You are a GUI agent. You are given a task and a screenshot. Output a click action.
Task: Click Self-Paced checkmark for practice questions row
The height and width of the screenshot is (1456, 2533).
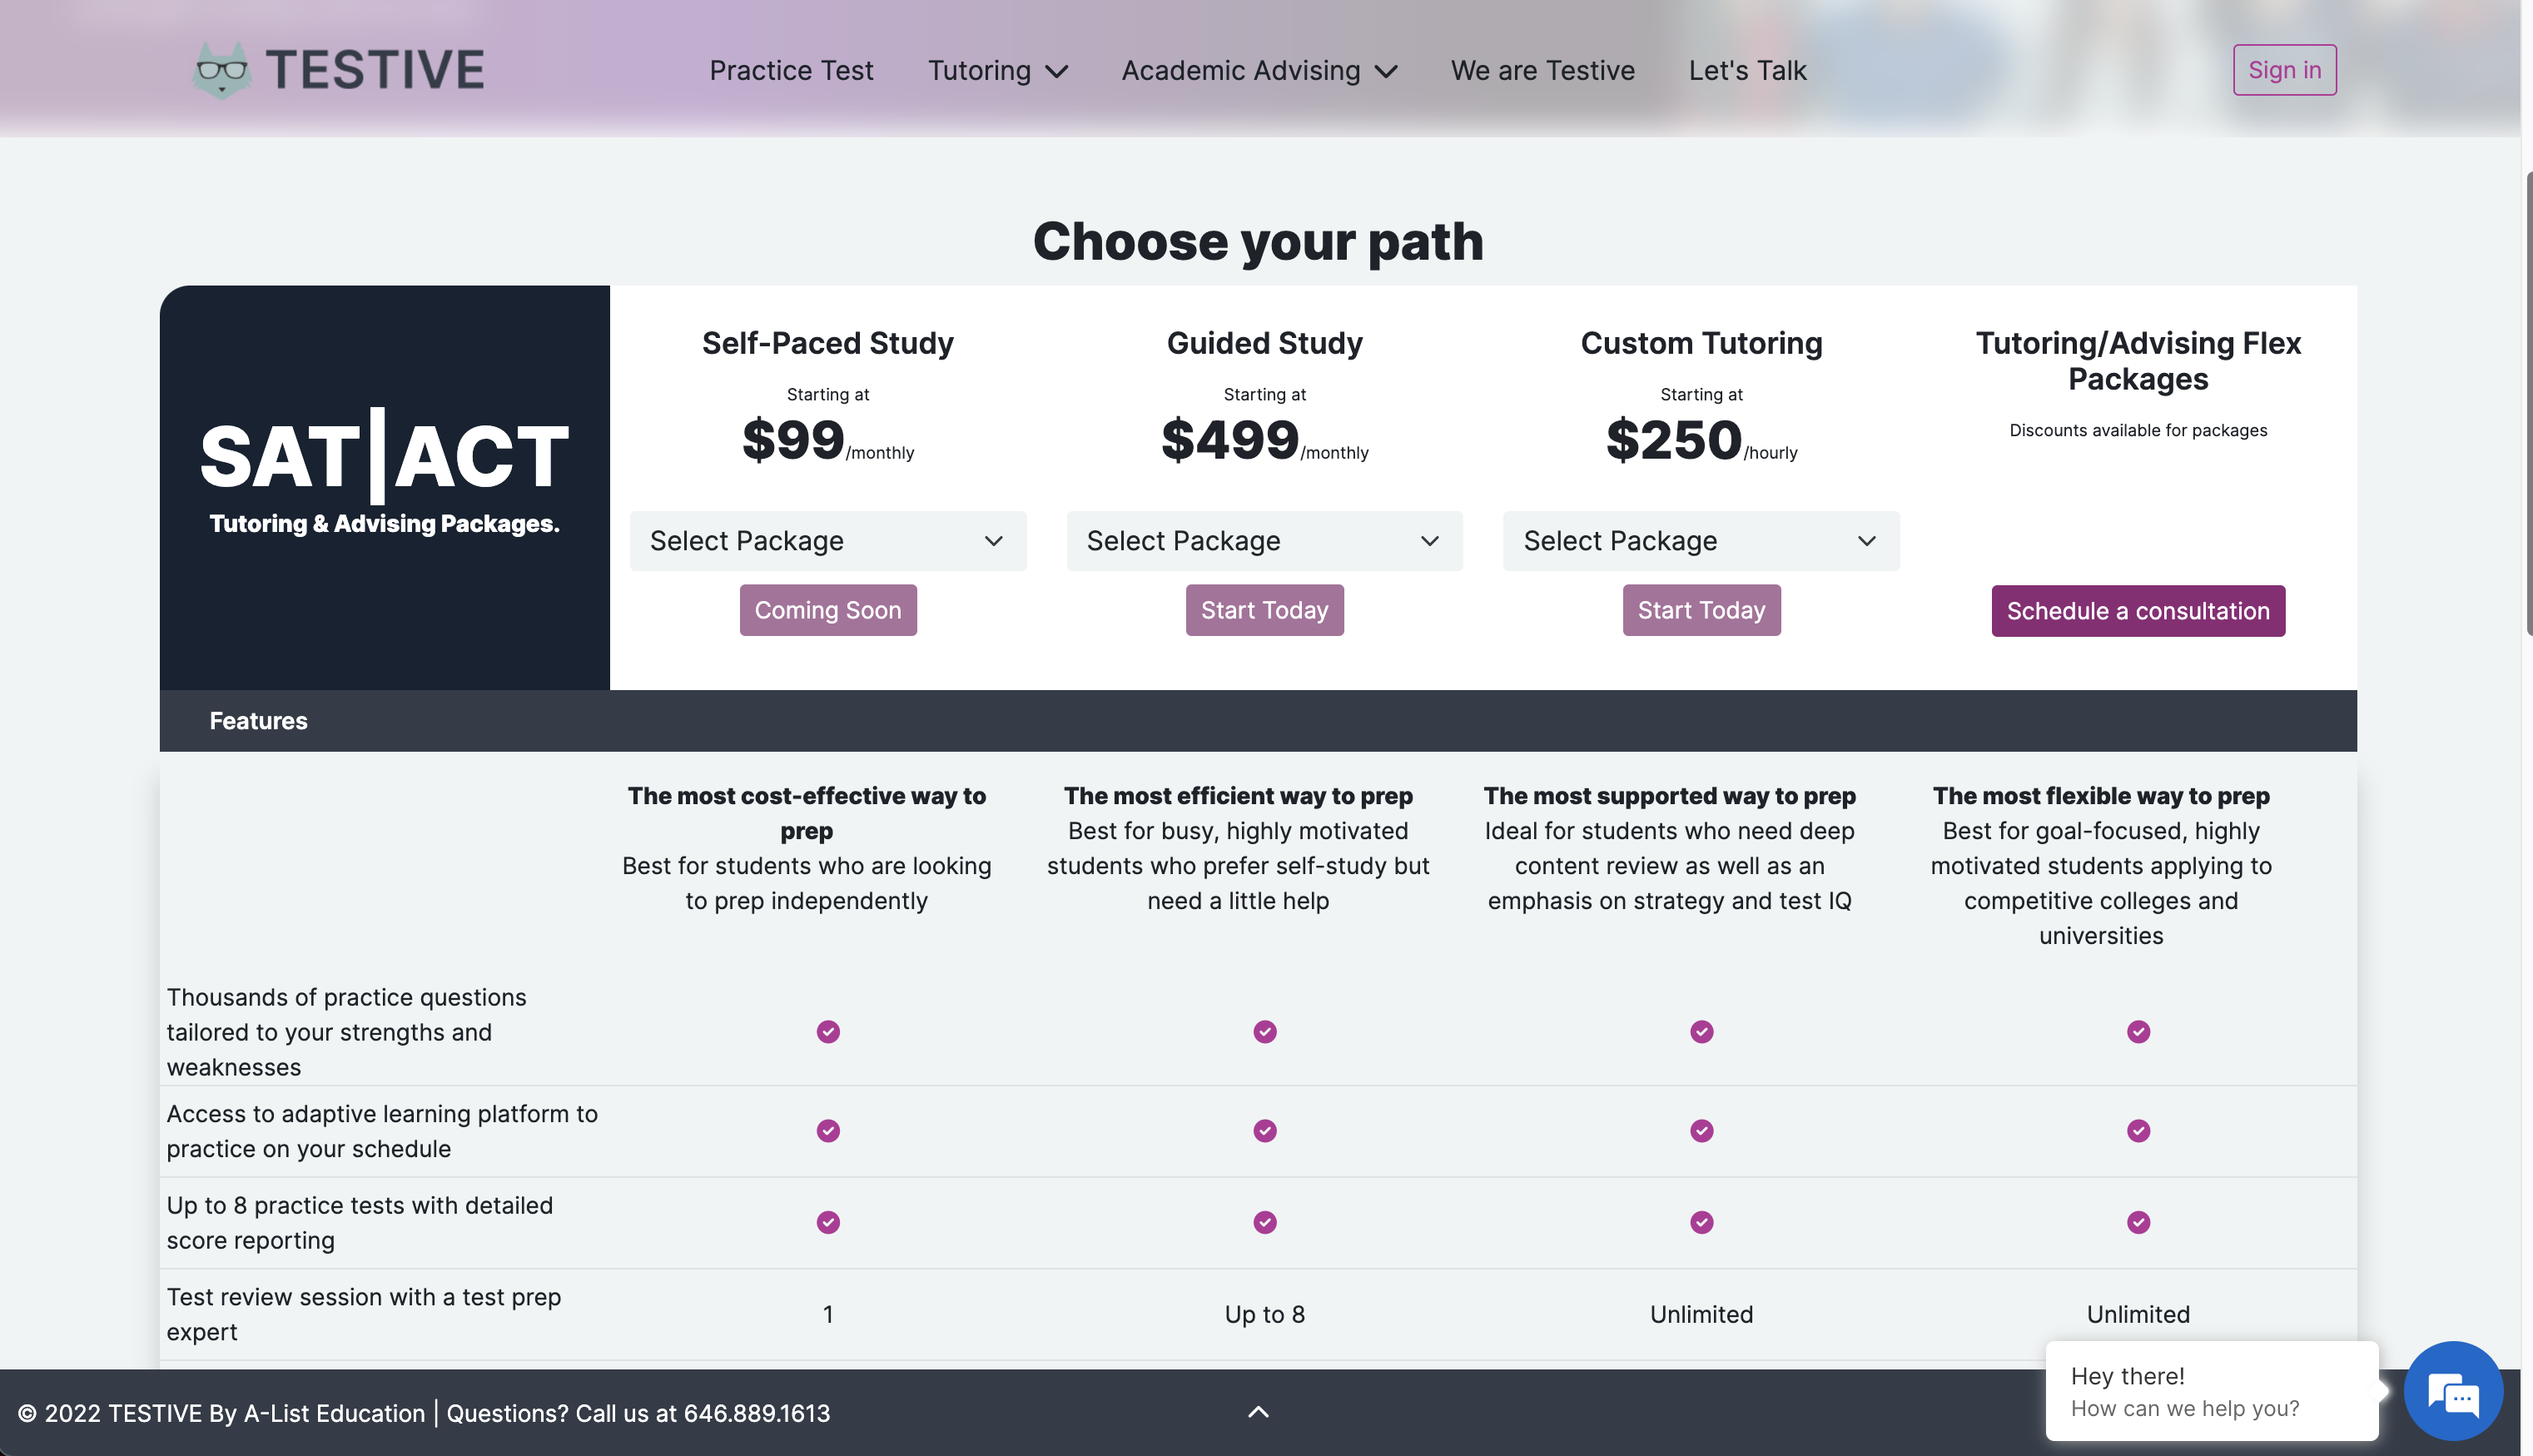click(827, 1032)
